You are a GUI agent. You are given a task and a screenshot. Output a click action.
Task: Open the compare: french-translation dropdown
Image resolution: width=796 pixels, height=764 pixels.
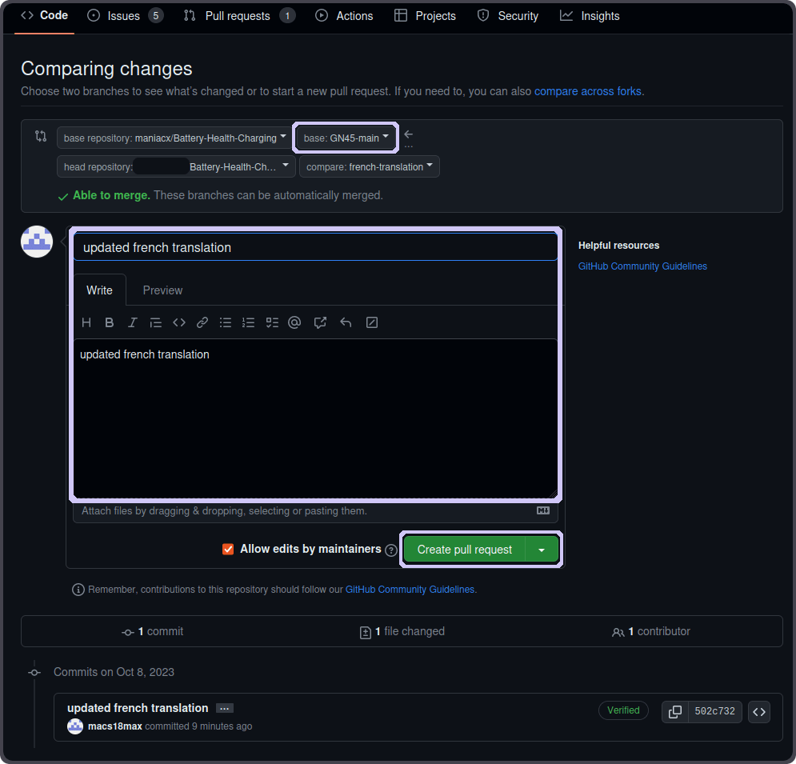370,166
